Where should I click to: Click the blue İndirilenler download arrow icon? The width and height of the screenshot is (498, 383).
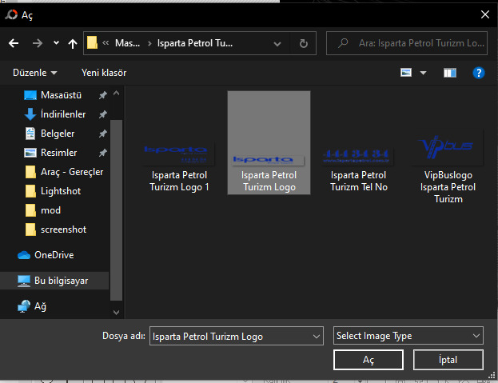(30, 114)
